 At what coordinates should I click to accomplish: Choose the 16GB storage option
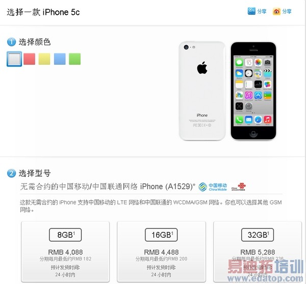(x=161, y=235)
